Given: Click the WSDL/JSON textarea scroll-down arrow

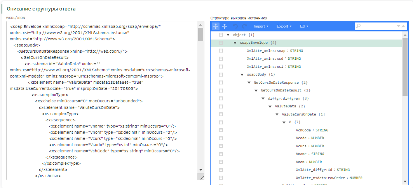Looking at the screenshot, I should [x=200, y=170].
